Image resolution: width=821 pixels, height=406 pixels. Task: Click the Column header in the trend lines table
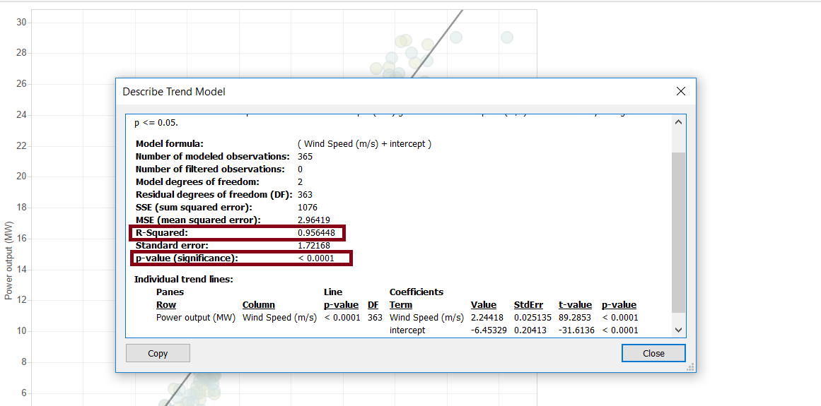click(x=259, y=304)
